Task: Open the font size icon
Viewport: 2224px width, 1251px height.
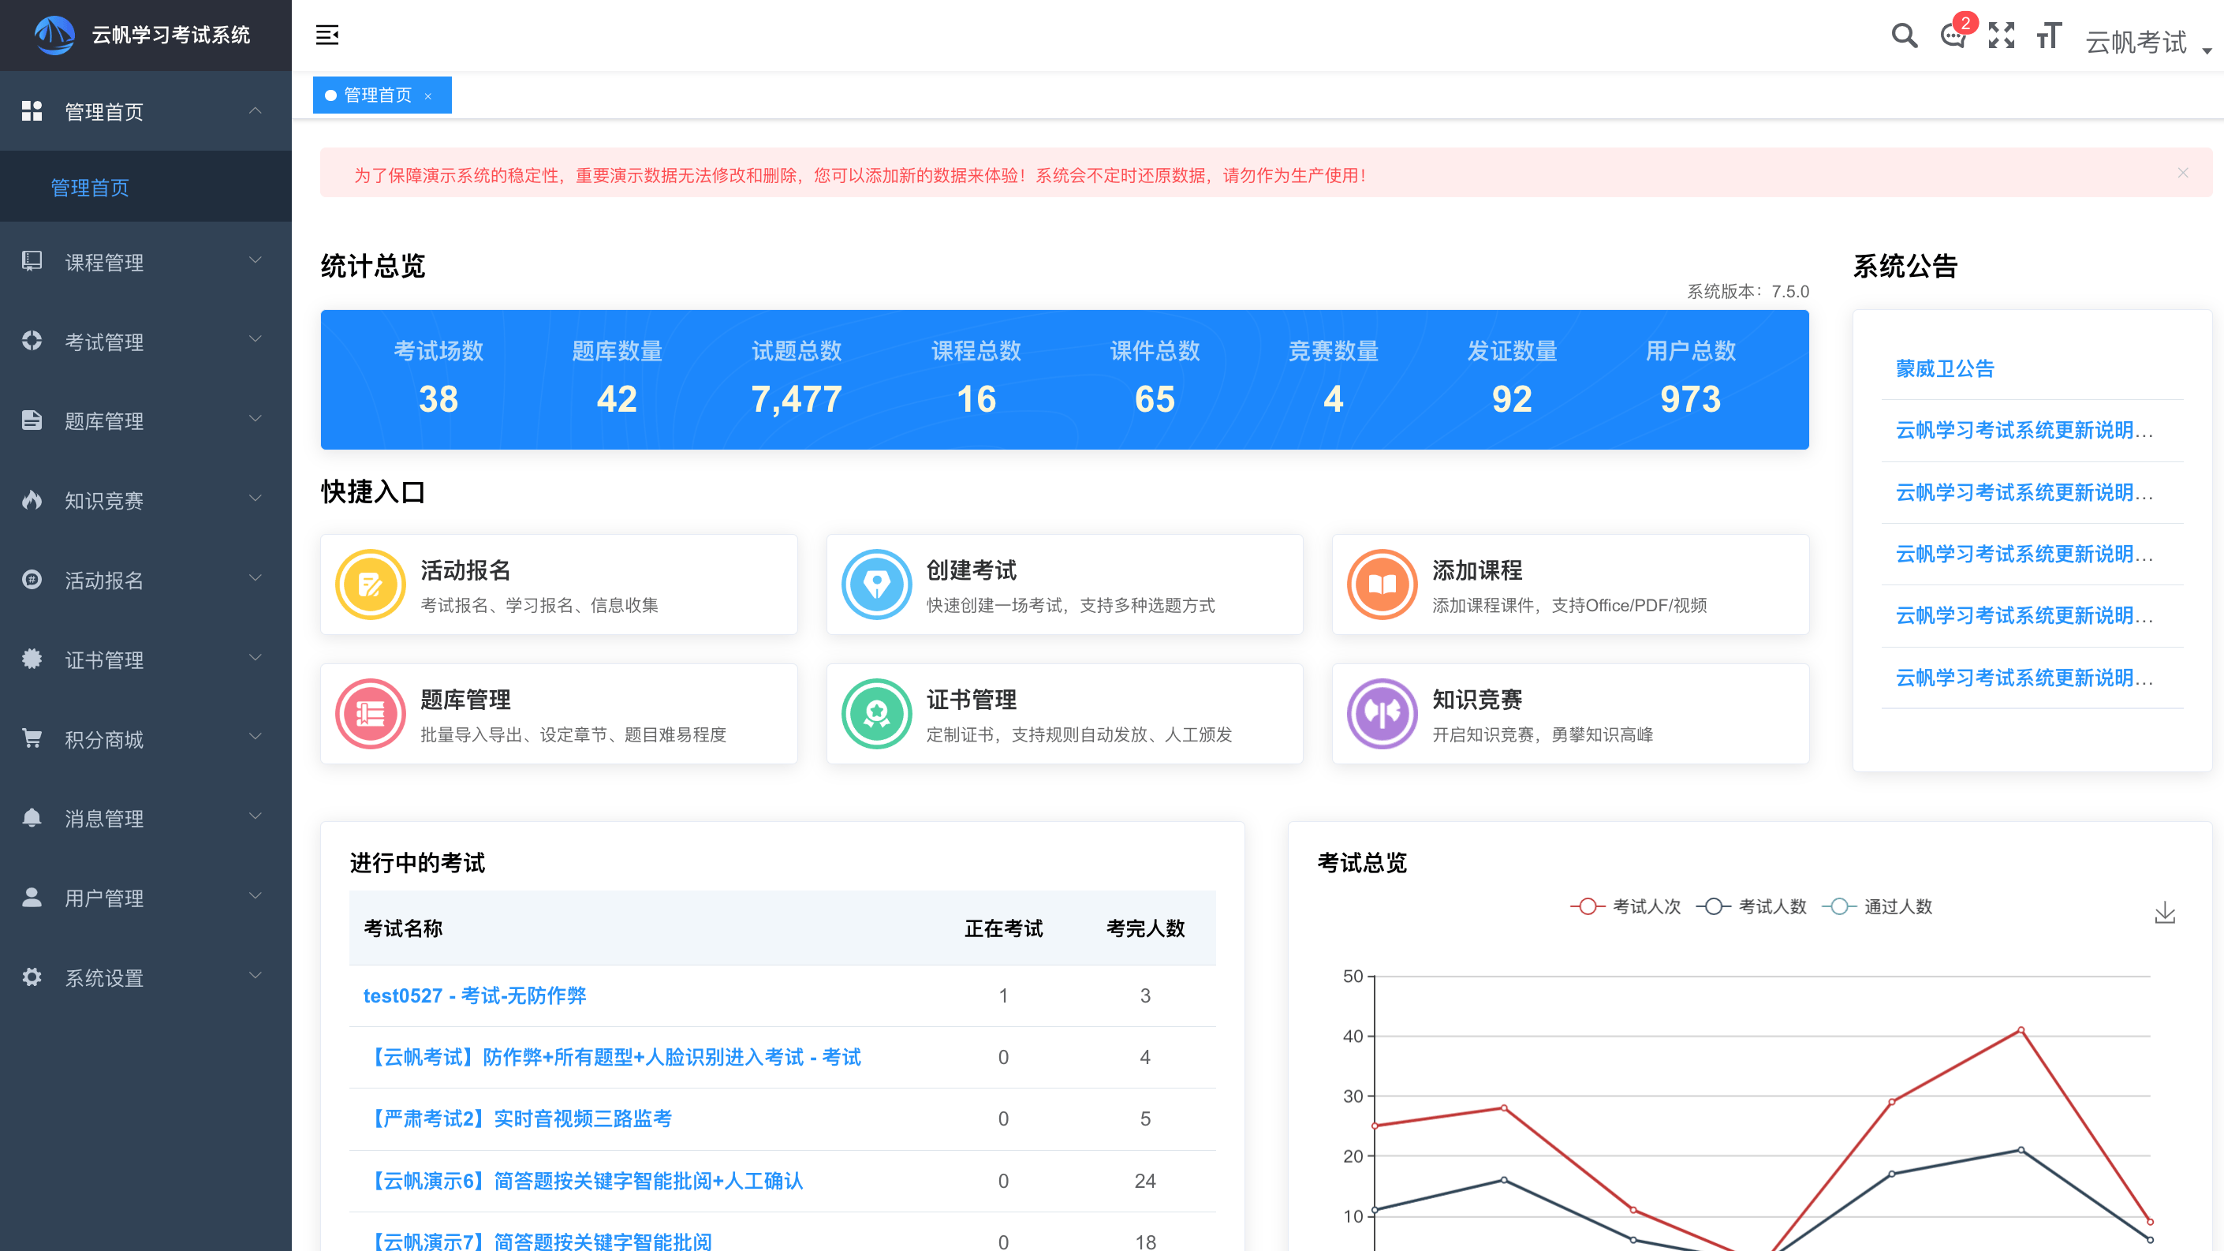Action: 2049,35
